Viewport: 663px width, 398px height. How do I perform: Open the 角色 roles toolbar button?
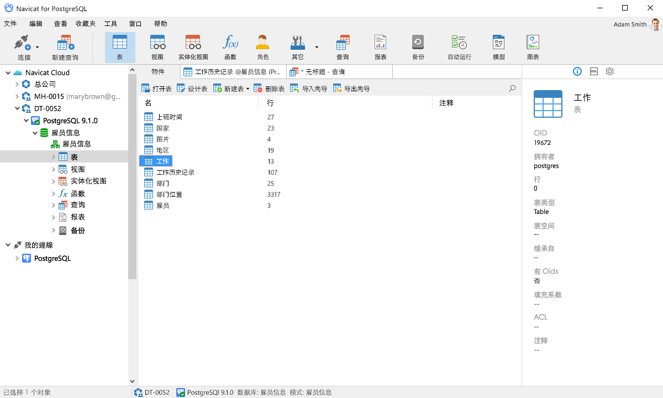[263, 48]
